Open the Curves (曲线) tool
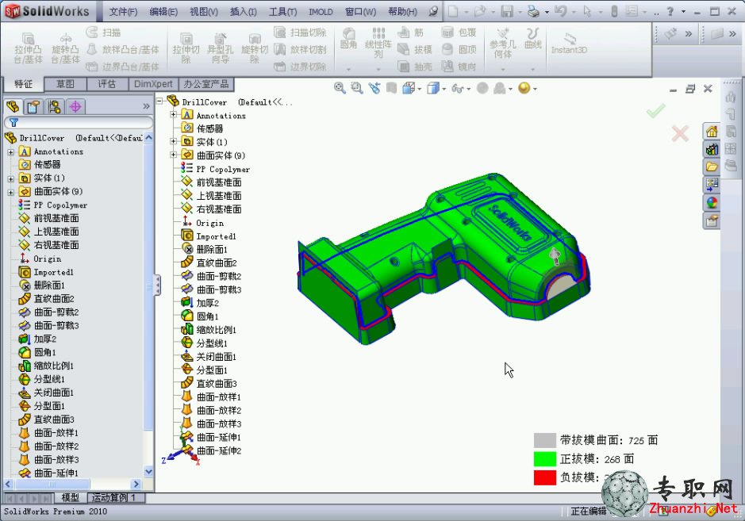This screenshot has height=521, width=745. (533, 38)
